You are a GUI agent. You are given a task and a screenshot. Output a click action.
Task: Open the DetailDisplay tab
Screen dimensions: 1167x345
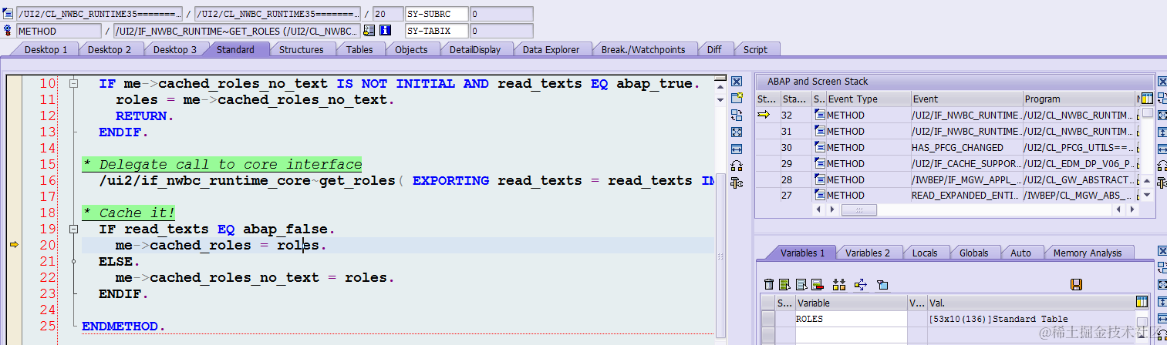[x=475, y=49]
